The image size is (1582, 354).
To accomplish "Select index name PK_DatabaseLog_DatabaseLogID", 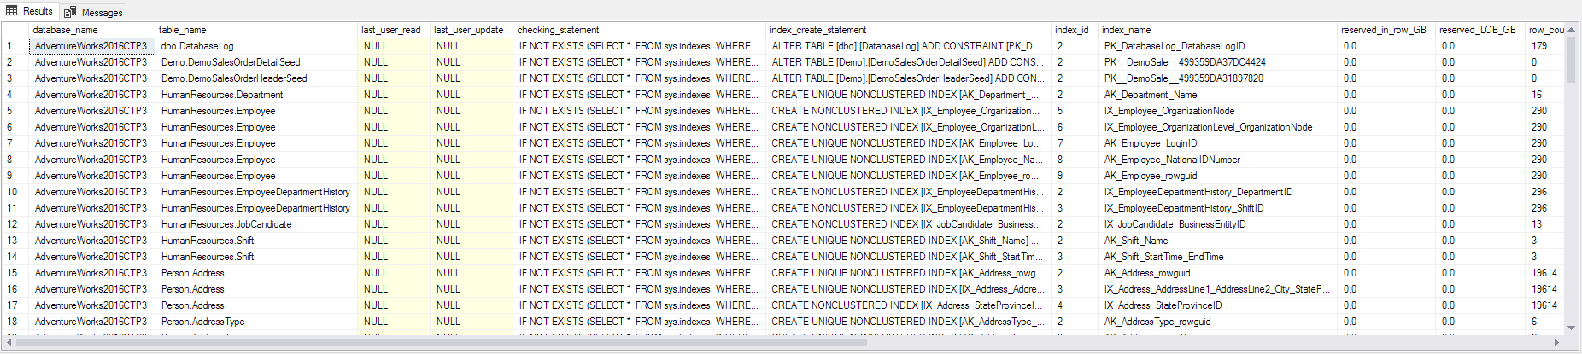I will click(x=1218, y=46).
